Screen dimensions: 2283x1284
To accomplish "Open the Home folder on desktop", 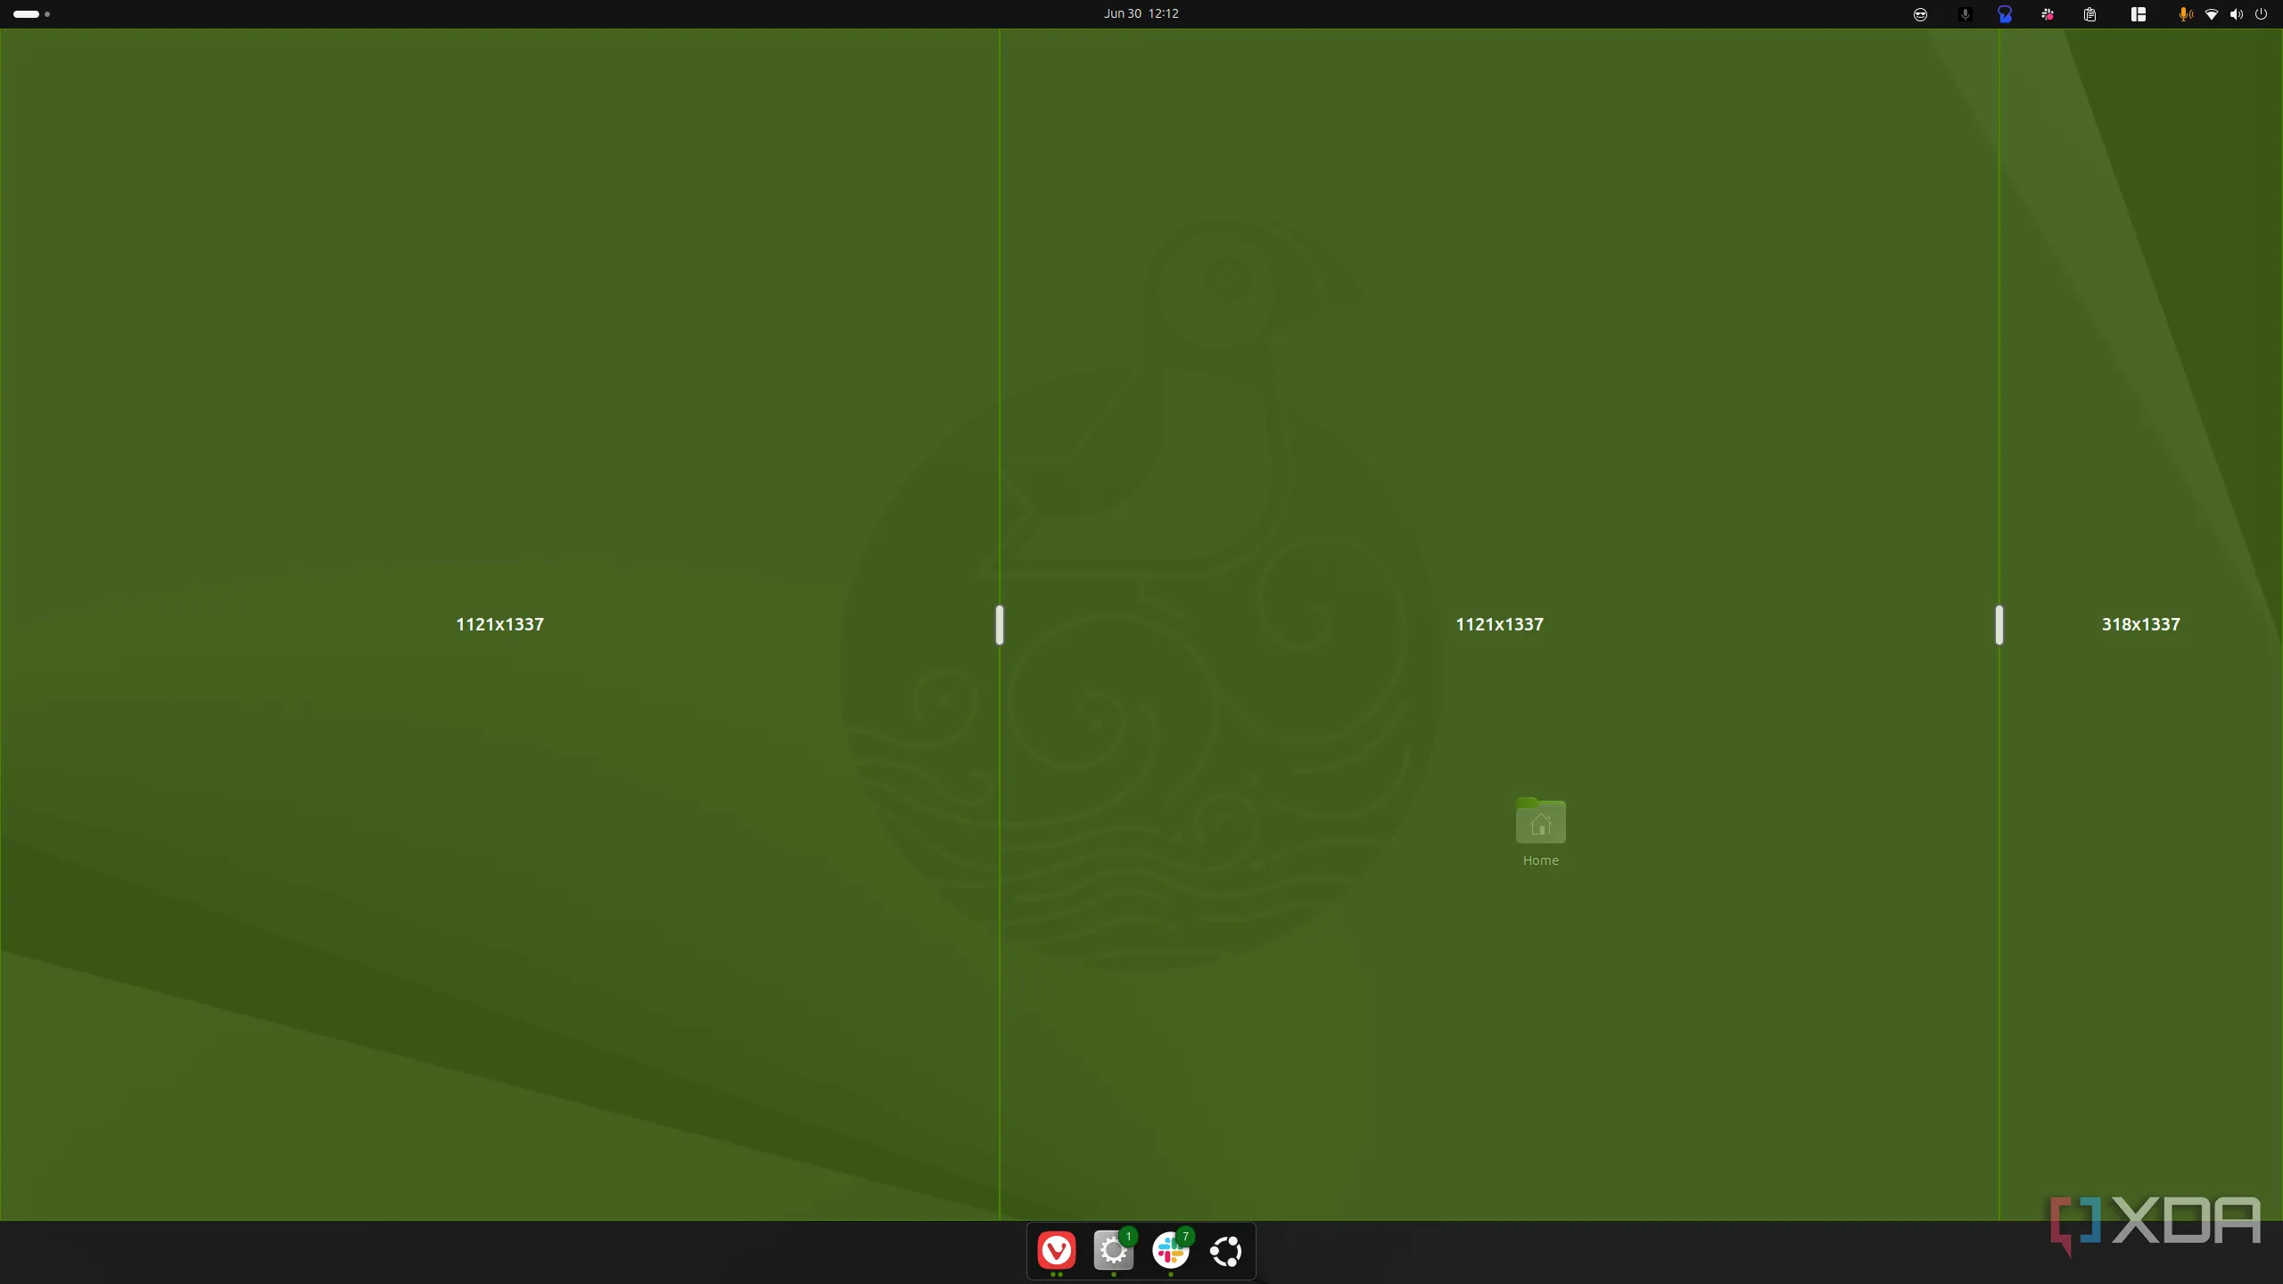I will coord(1541,832).
